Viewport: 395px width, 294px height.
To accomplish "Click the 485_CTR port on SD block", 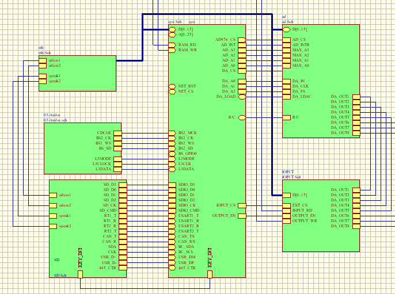I will (123, 268).
